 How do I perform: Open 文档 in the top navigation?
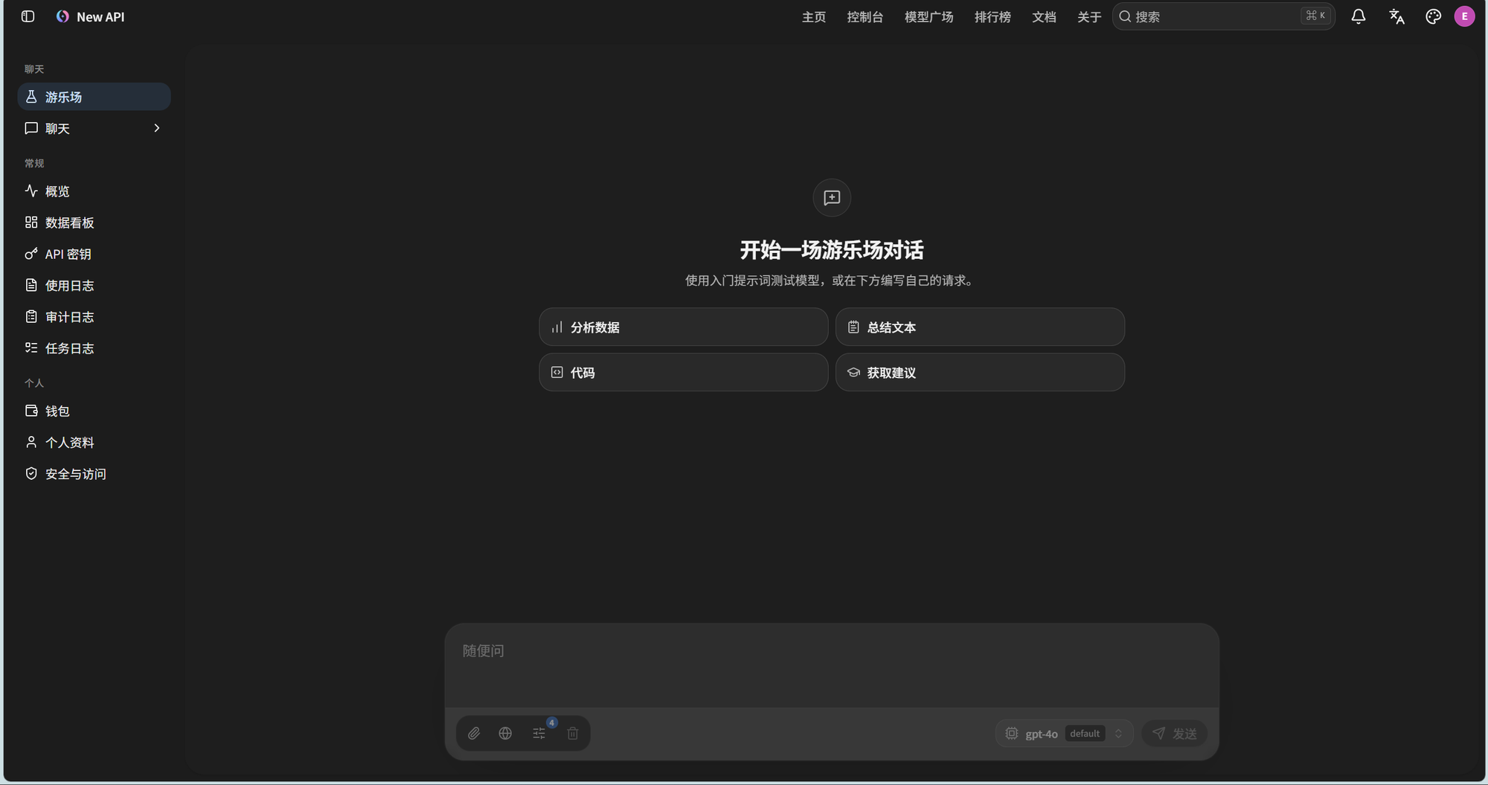(1044, 16)
